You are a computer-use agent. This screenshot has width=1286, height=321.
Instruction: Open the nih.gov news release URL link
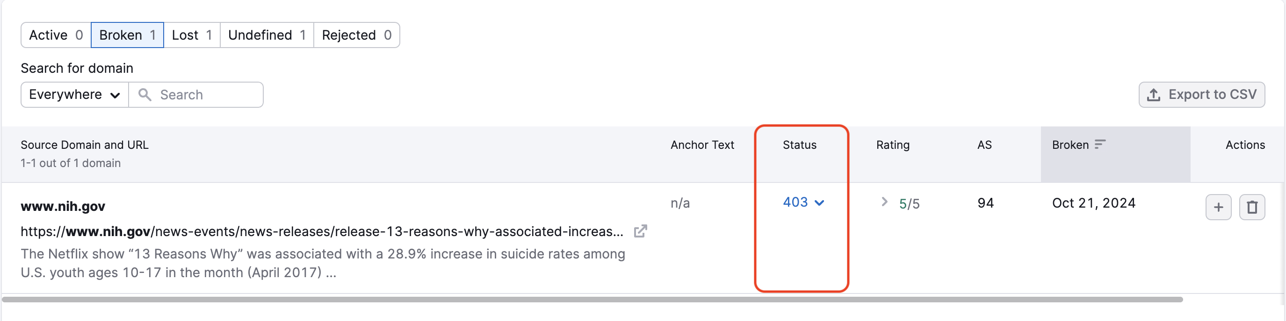(x=322, y=231)
